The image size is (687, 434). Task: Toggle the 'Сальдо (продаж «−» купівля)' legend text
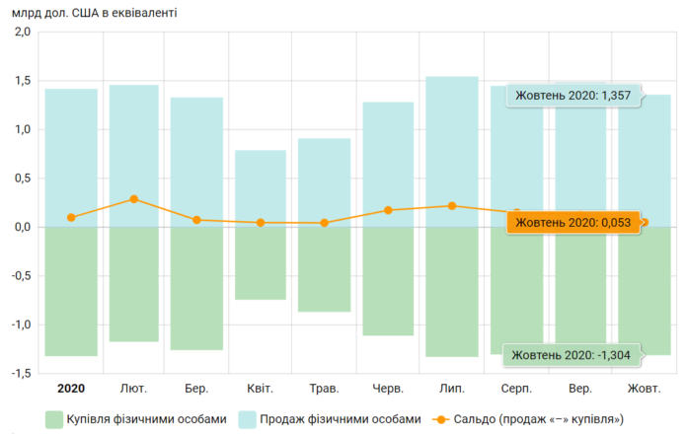[541, 419]
